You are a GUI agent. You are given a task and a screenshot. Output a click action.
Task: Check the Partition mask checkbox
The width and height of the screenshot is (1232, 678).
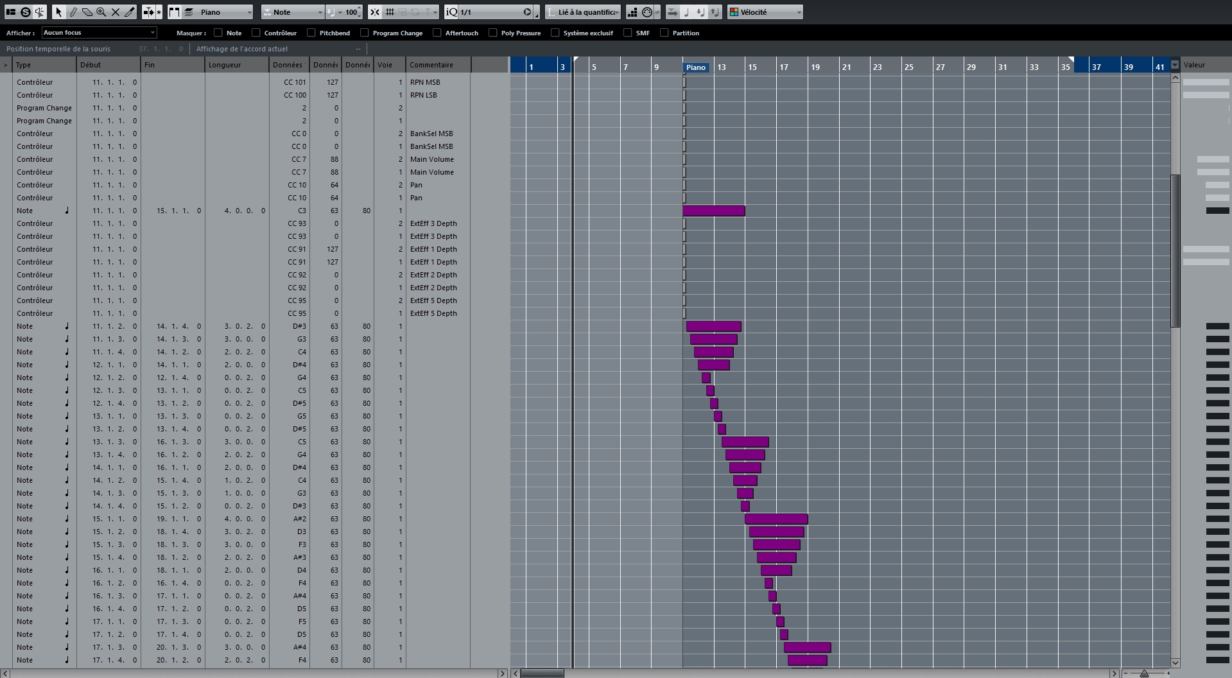(664, 33)
